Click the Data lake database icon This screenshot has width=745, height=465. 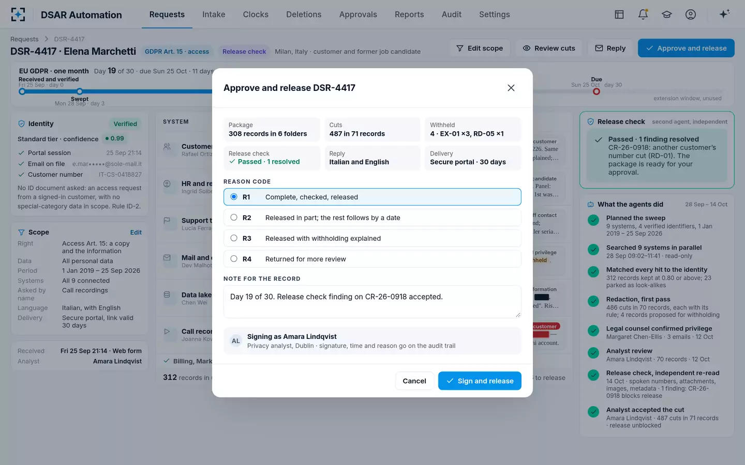coord(167,295)
